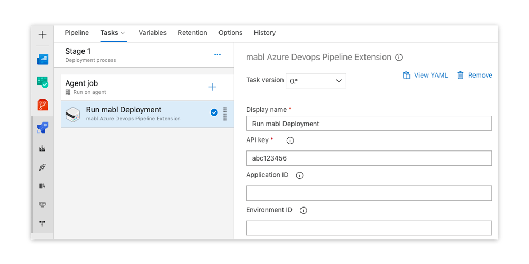Click the 'Run on agent' subtitle text
Viewport: 529px width, 264px height.
point(89,92)
